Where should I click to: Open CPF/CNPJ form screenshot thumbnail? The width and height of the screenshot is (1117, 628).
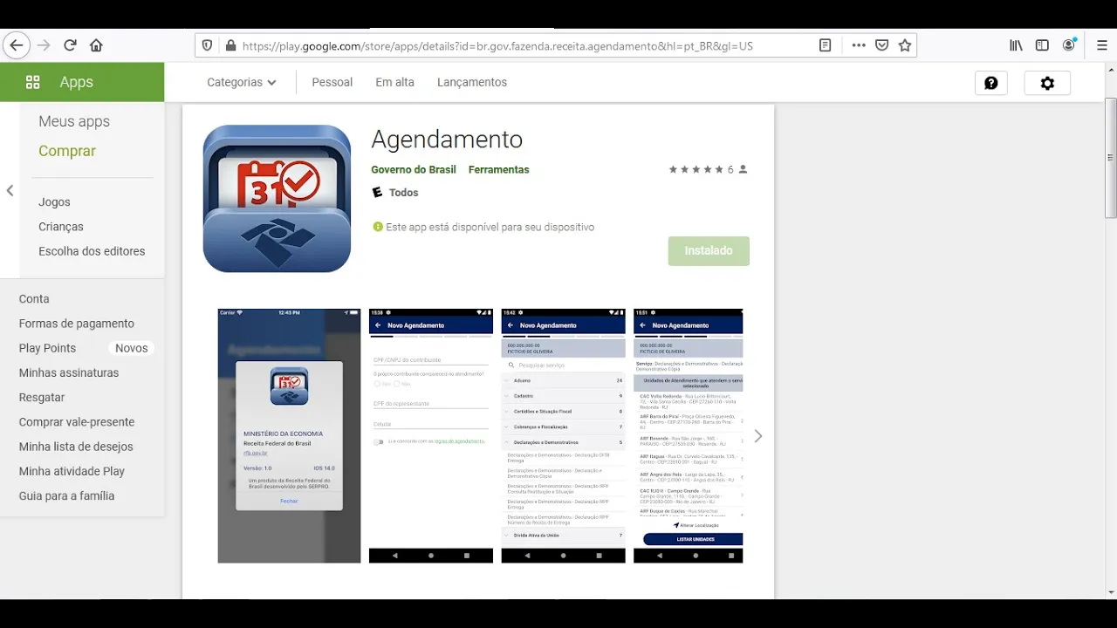[431, 435]
